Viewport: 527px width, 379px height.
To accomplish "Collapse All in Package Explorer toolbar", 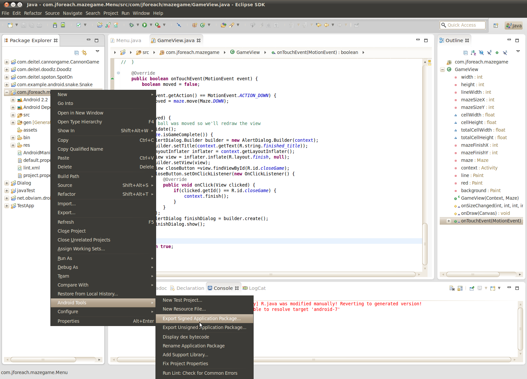I will pyautogui.click(x=76, y=53).
